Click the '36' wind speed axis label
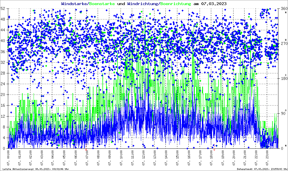288x171 pixels. tap(3, 52)
